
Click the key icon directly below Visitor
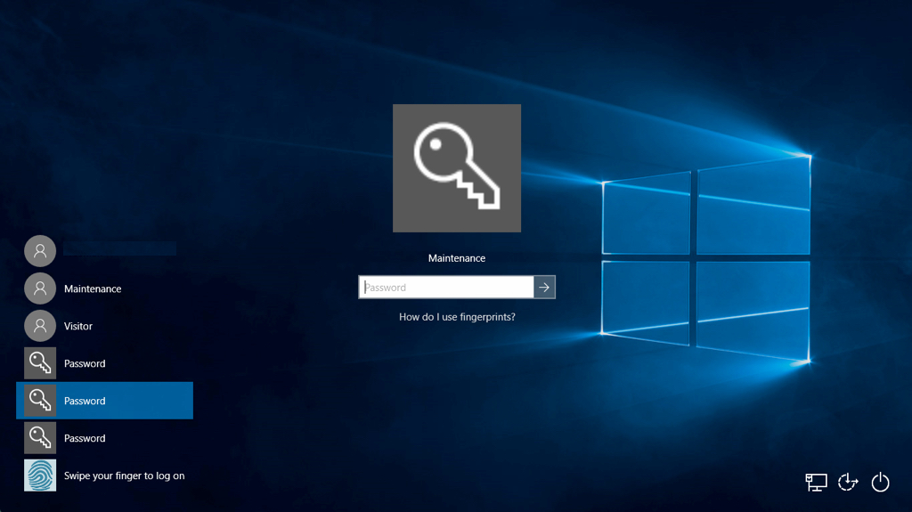pos(40,363)
